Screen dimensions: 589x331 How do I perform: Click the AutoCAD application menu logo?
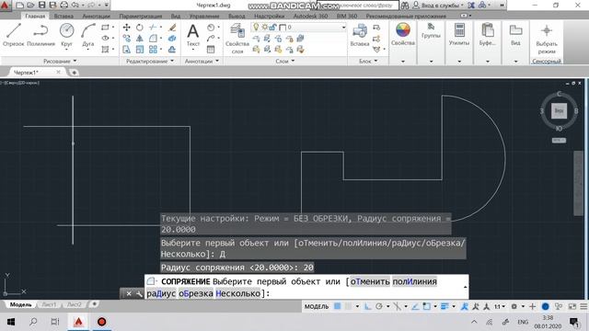(5, 6)
